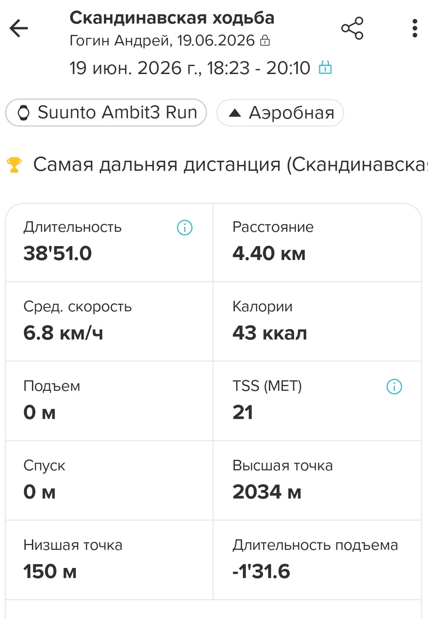Screen dimensions: 428x618
Task: Tap the back arrow icon
Action: 19,28
